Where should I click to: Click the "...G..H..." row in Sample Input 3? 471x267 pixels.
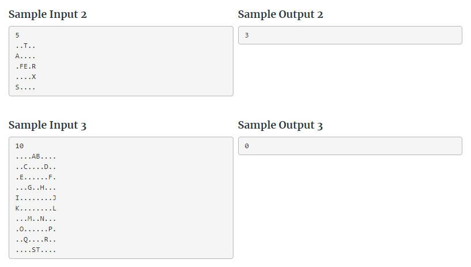point(36,187)
